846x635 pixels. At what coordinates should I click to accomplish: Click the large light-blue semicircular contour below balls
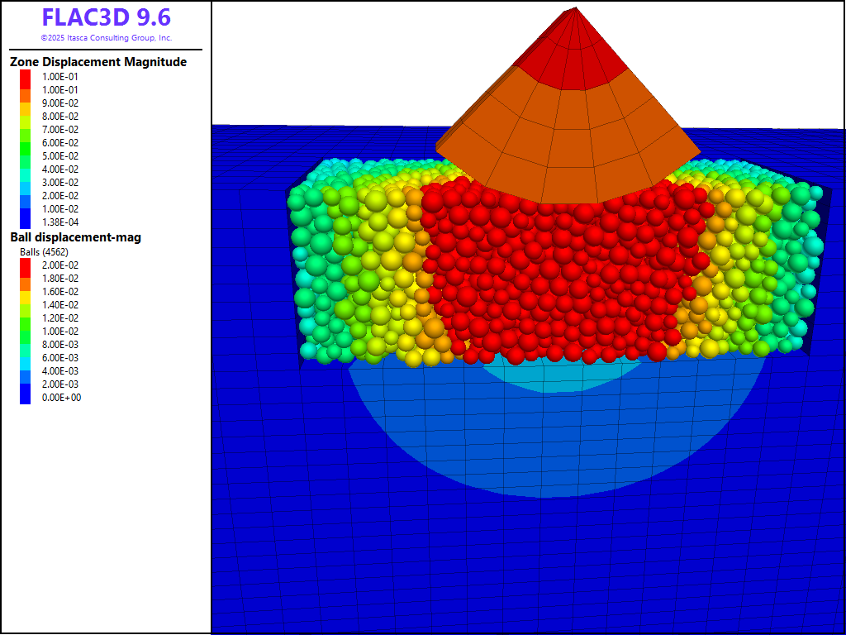pos(545,446)
